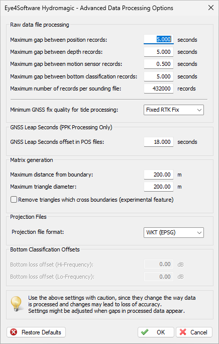
Task: Click the red X icon on Restore Defaults
Action: [x=14, y=332]
